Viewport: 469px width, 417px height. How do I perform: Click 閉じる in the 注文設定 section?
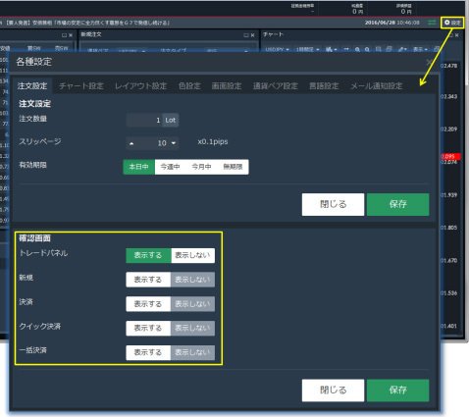[x=333, y=204]
